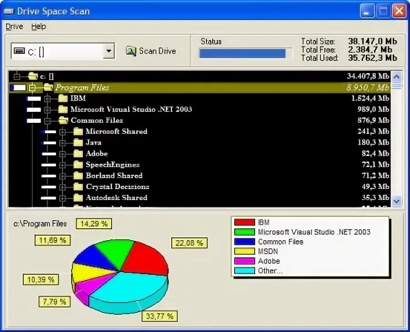Open the drive selection dropdown arrow
This screenshot has height=332, width=410.
109,50
